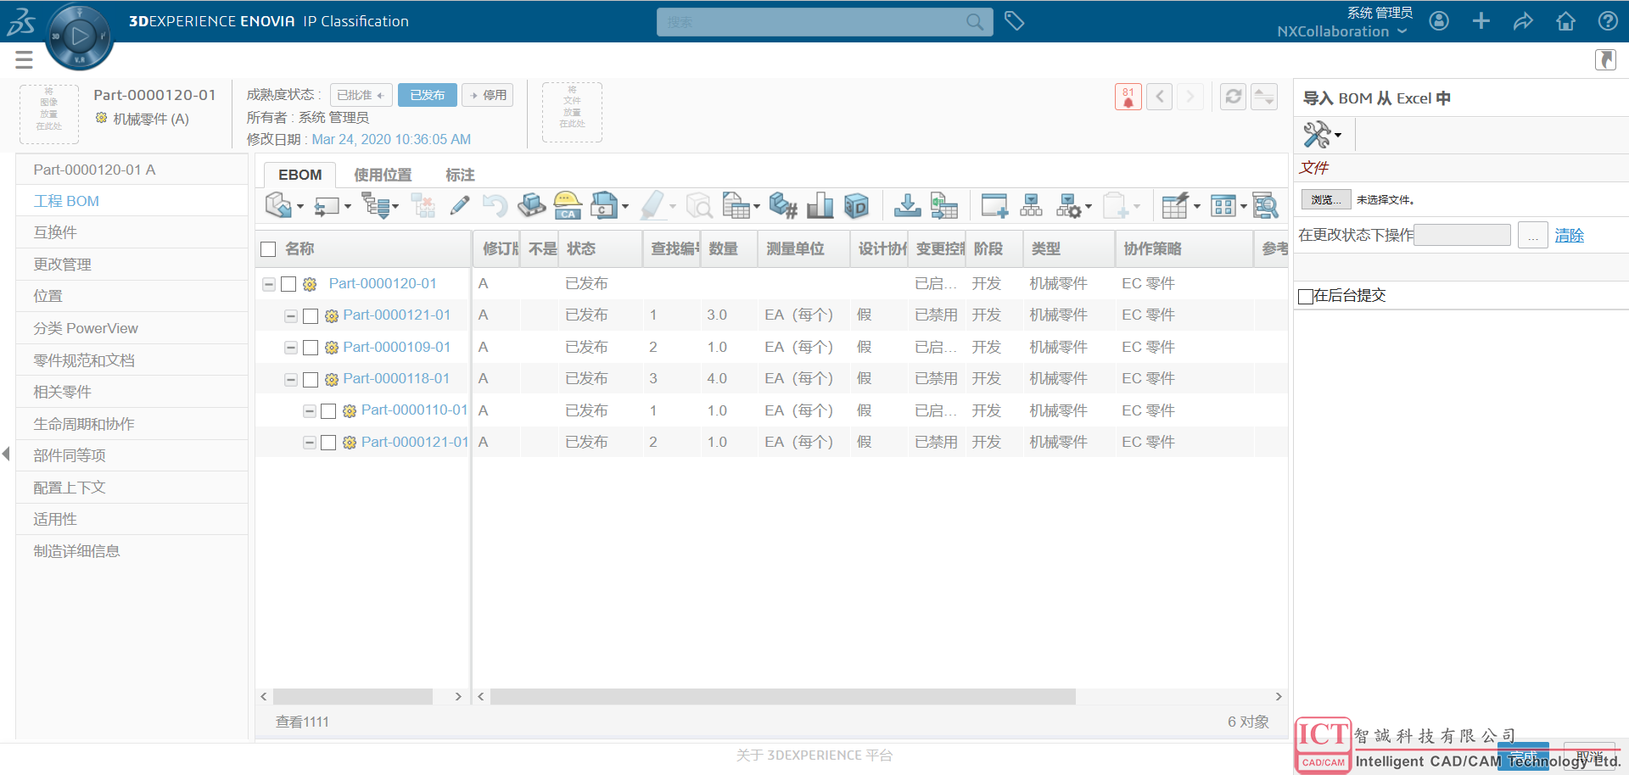The height and width of the screenshot is (775, 1629).
Task: Switch to the EBOM tab
Action: point(300,175)
